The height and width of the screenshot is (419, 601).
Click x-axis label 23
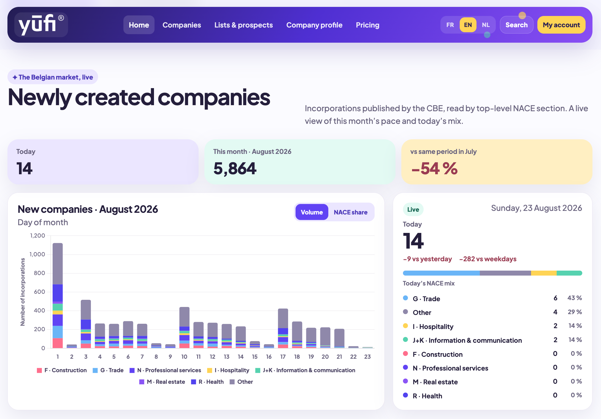[367, 357]
